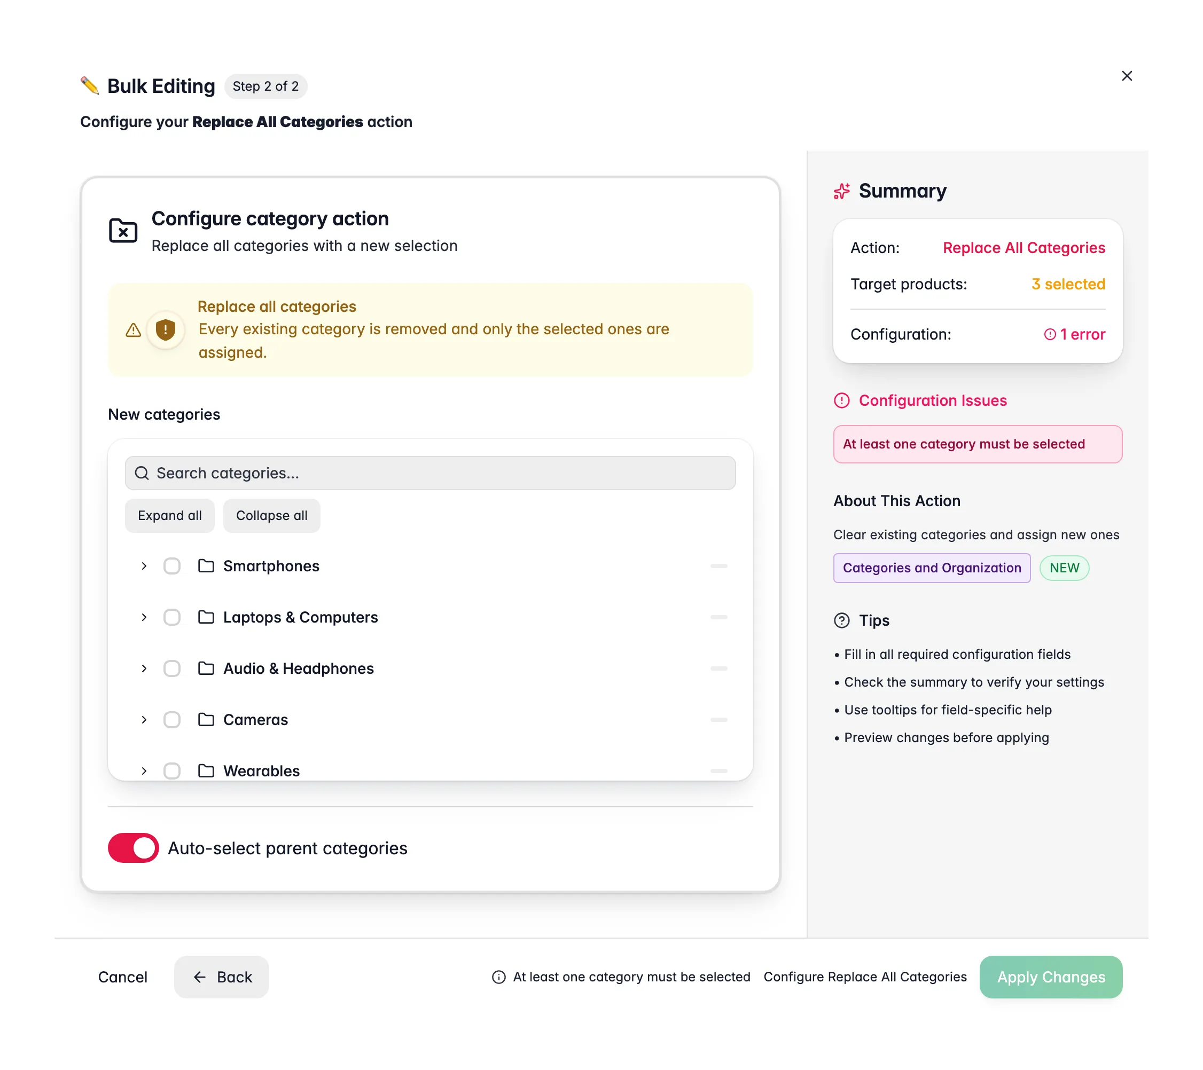Check the Smartphones category checkbox
This screenshot has width=1203, height=1070.
coord(172,566)
